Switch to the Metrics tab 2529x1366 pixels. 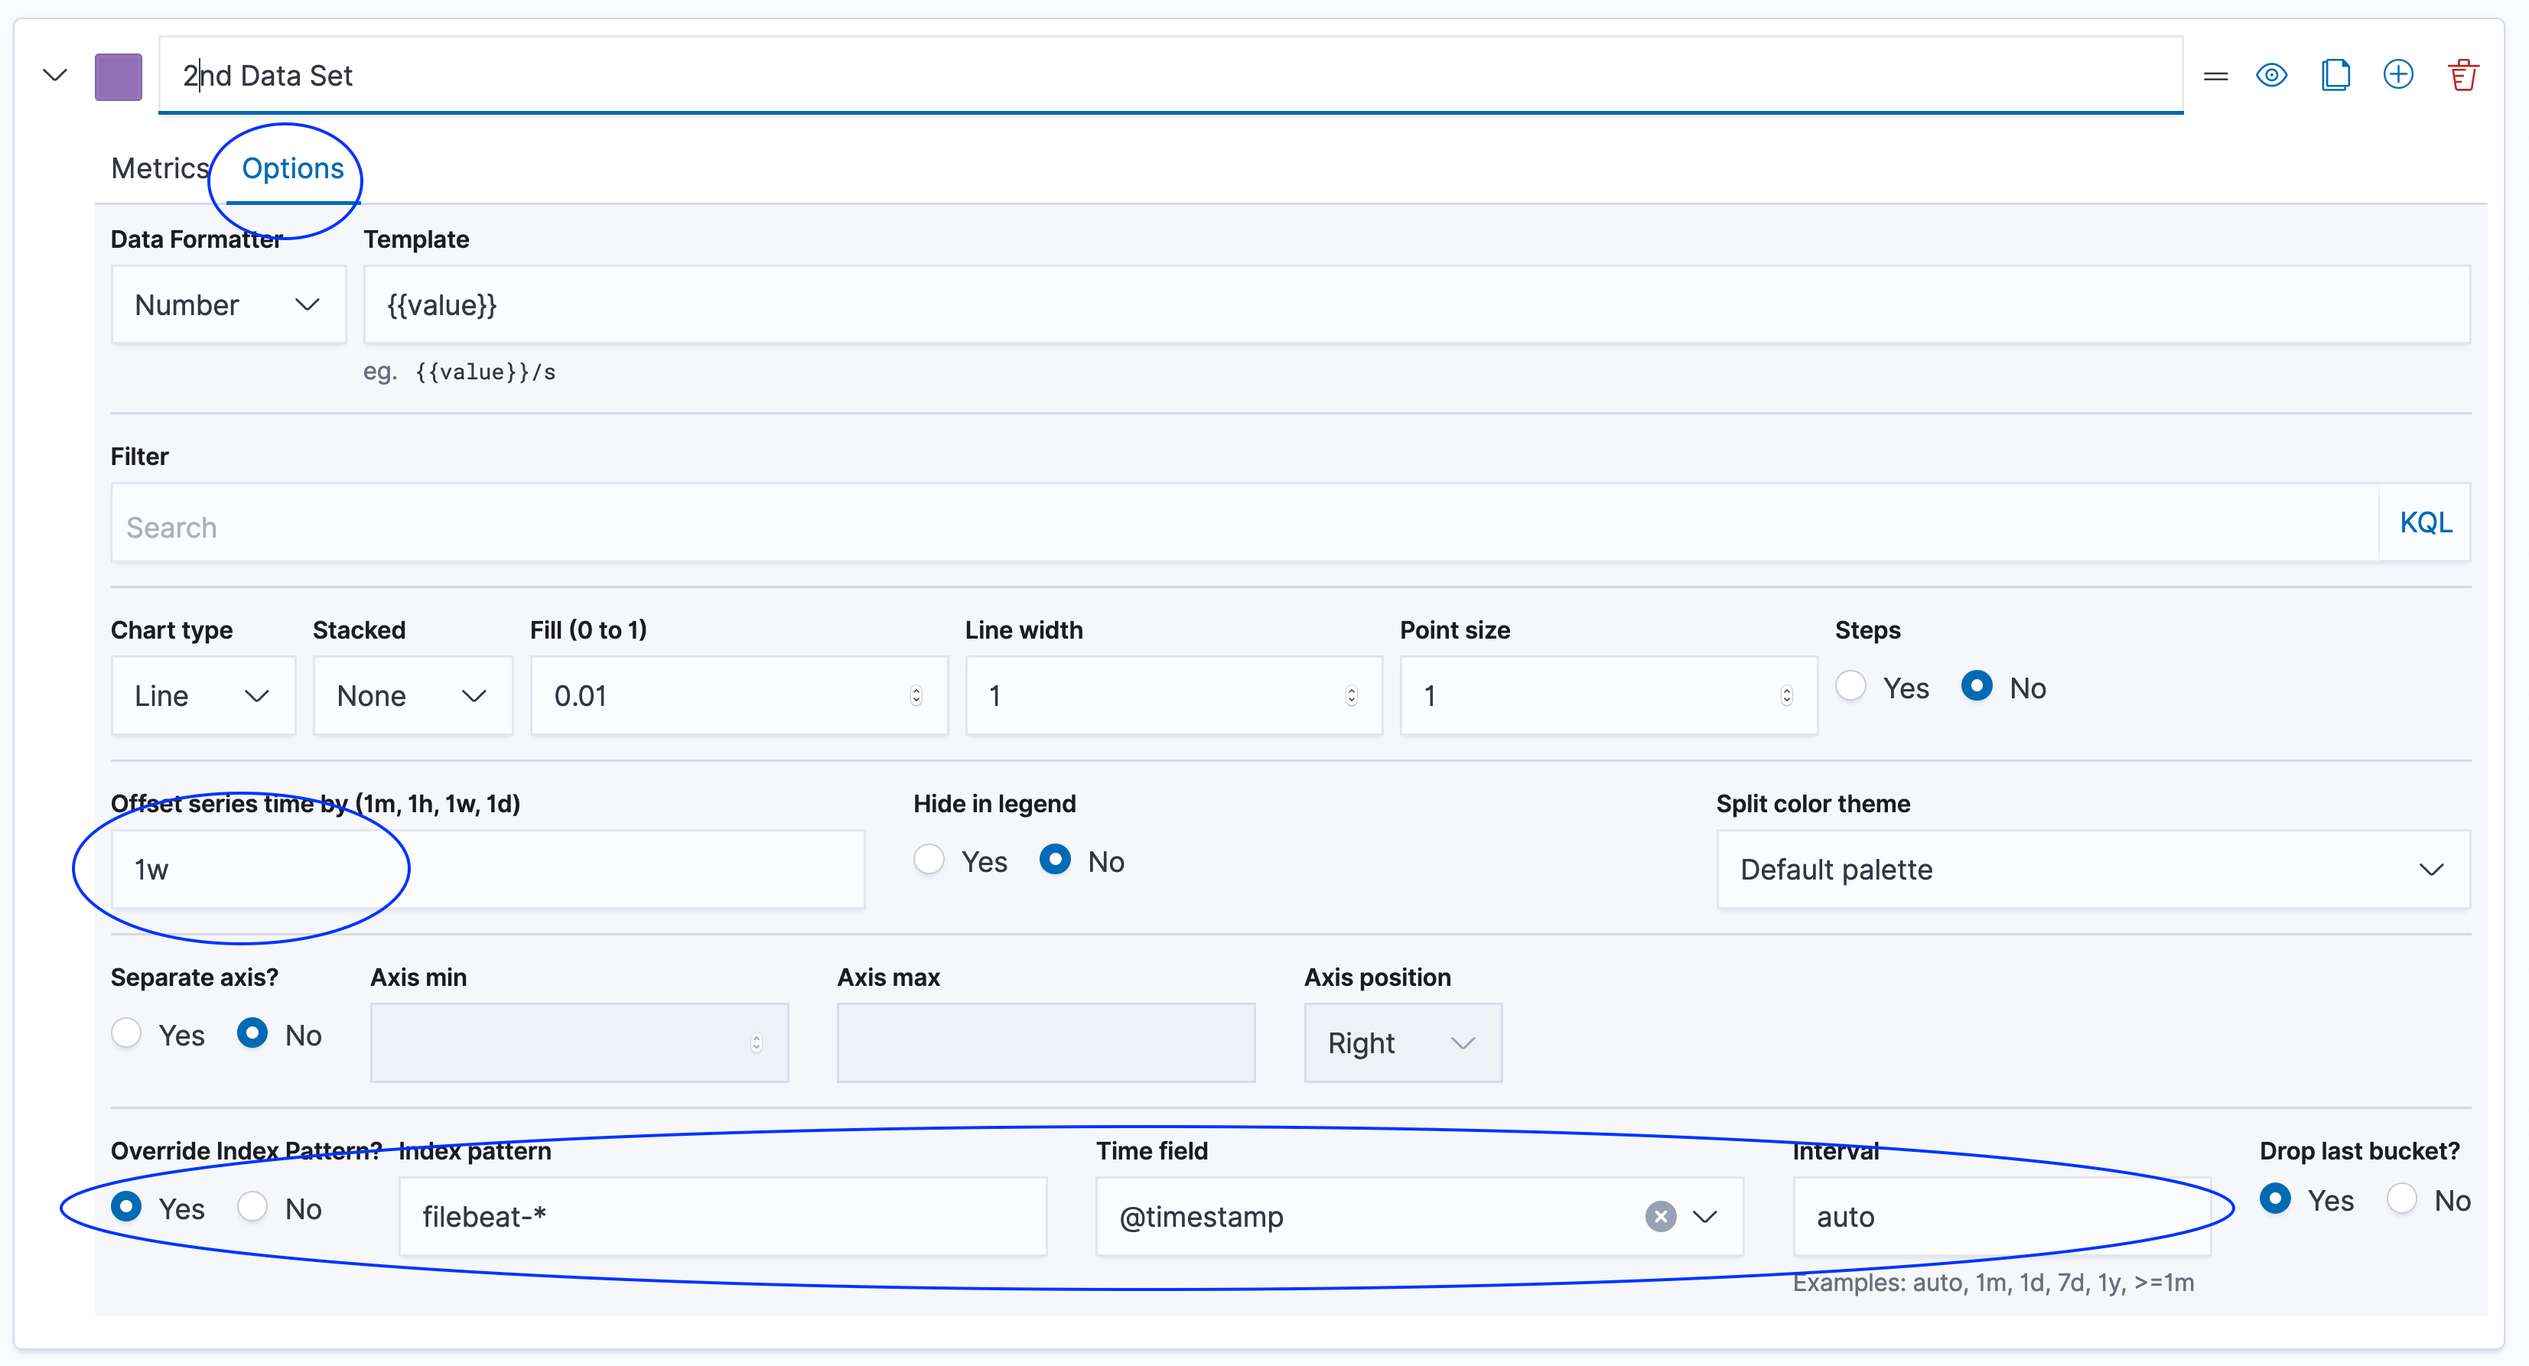click(x=160, y=169)
